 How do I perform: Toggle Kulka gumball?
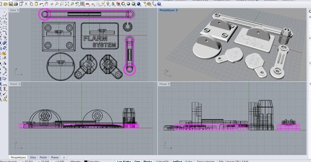coord(189,161)
